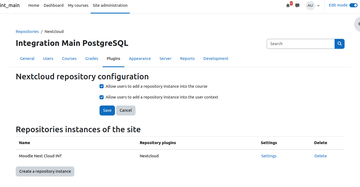Uncheck allow repository instance into user context

102,97
